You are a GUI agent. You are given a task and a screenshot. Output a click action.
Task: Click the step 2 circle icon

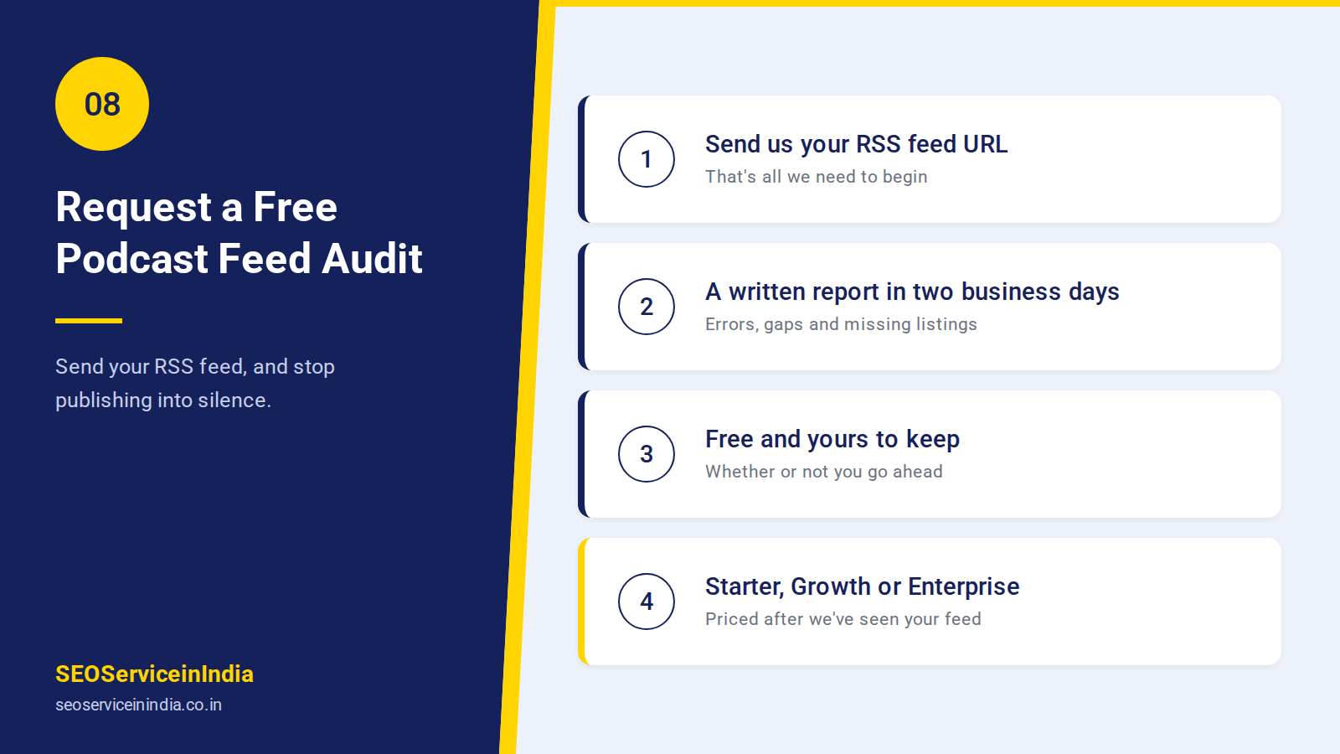(x=647, y=307)
